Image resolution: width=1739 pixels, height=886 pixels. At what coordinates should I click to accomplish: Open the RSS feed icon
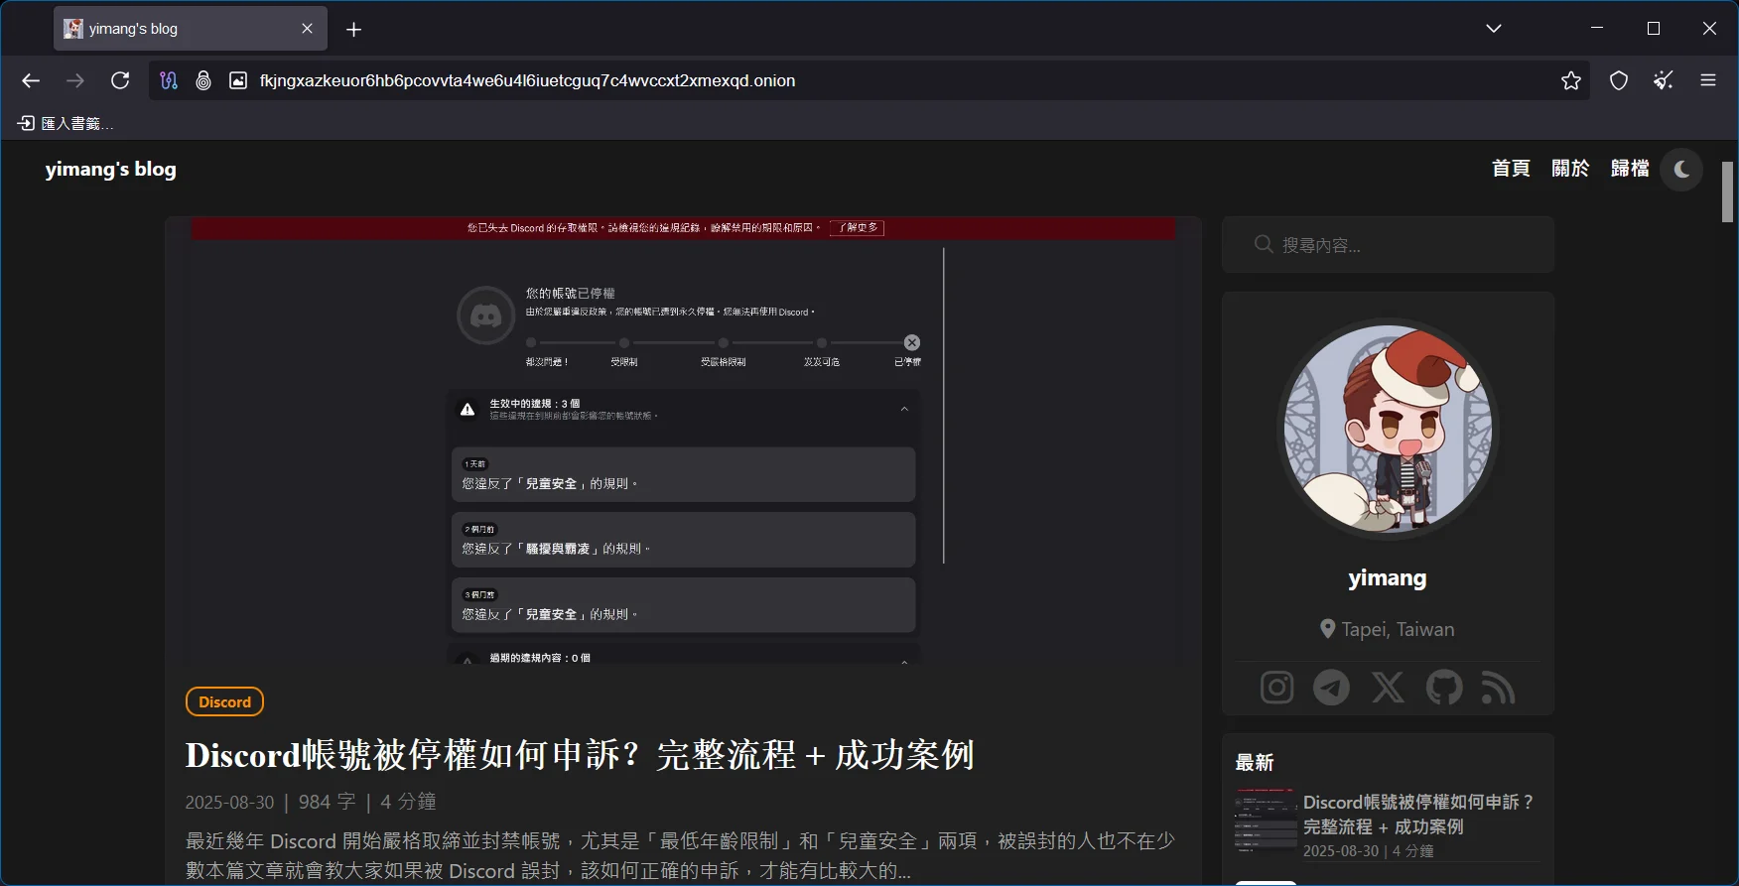(1498, 687)
